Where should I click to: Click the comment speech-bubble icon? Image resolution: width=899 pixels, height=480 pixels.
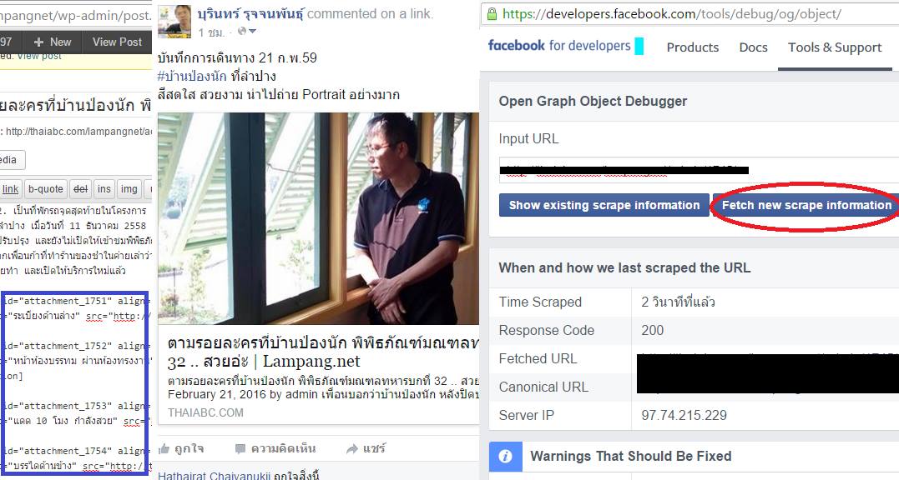click(x=240, y=449)
